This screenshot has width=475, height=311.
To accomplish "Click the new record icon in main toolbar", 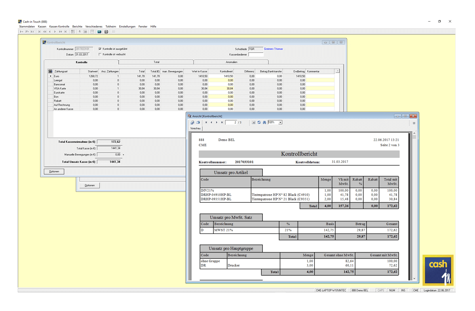I will click(x=22, y=32).
